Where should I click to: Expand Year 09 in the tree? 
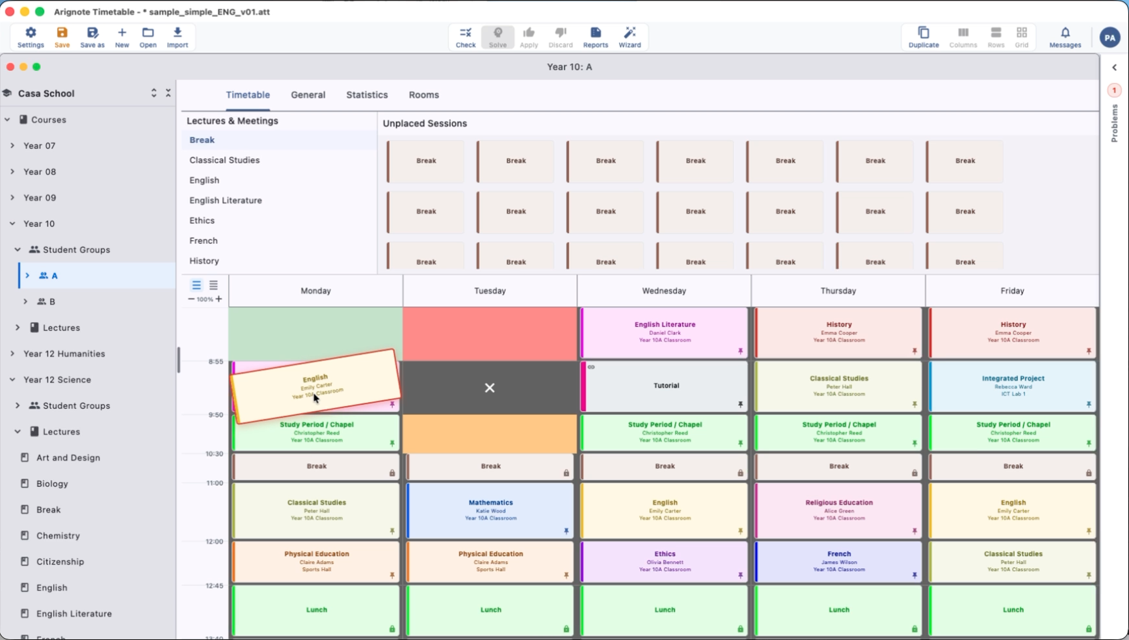pyautogui.click(x=12, y=198)
